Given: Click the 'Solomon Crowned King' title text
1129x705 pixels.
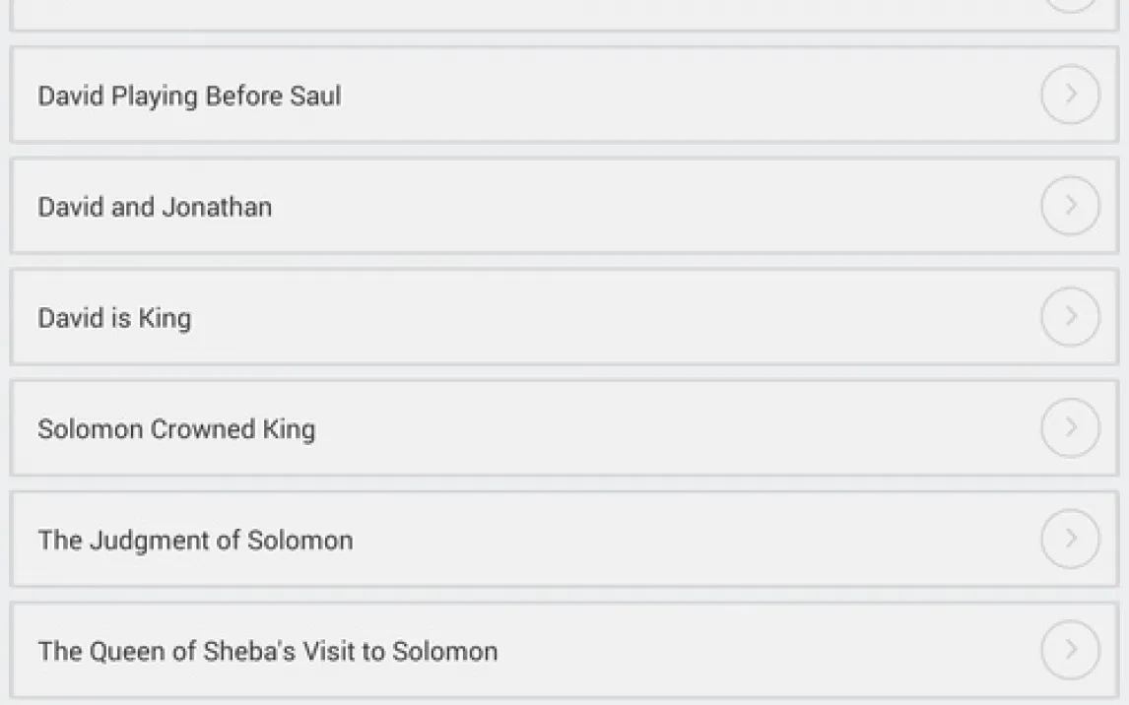Looking at the screenshot, I should tap(176, 429).
